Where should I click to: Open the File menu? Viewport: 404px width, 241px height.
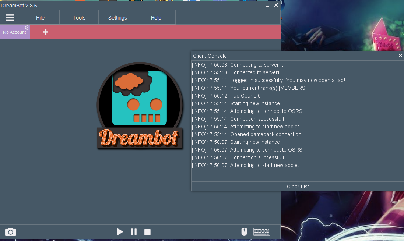40,18
